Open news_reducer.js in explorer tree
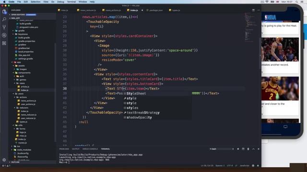The image size is (307, 172). click(28, 115)
